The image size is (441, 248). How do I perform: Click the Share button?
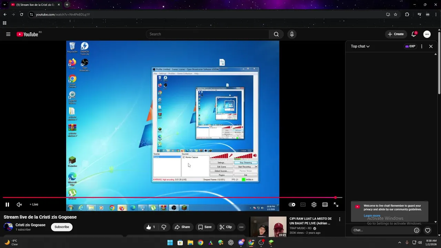[182, 227]
